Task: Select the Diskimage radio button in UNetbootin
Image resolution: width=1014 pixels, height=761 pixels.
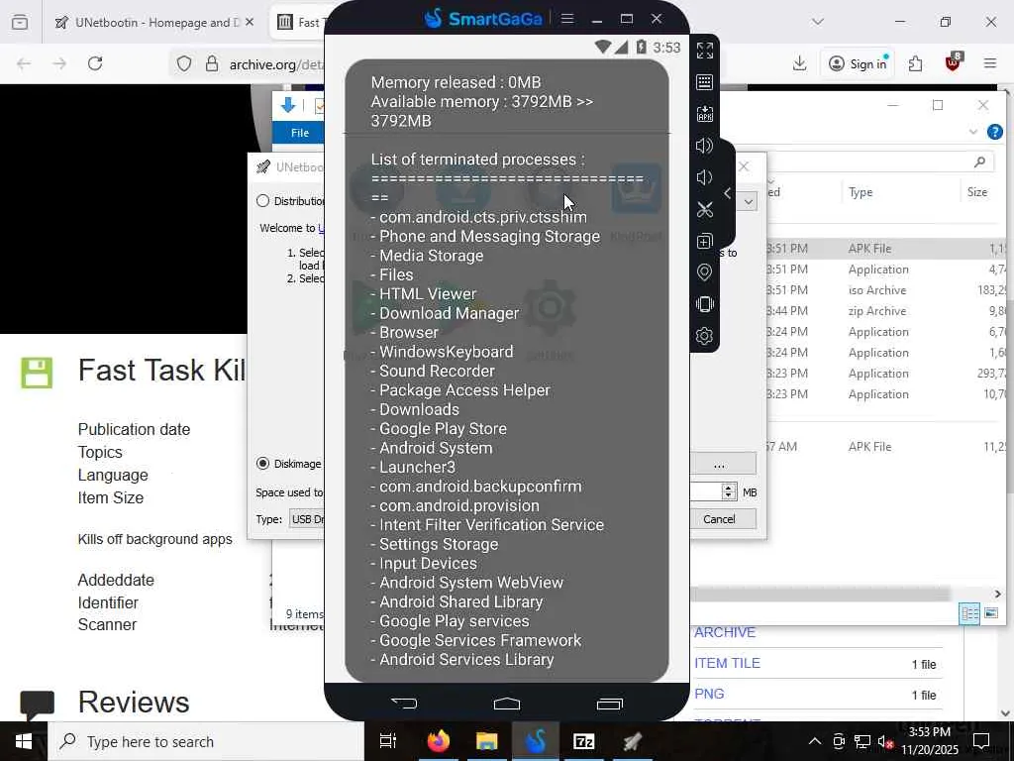Action: point(262,464)
